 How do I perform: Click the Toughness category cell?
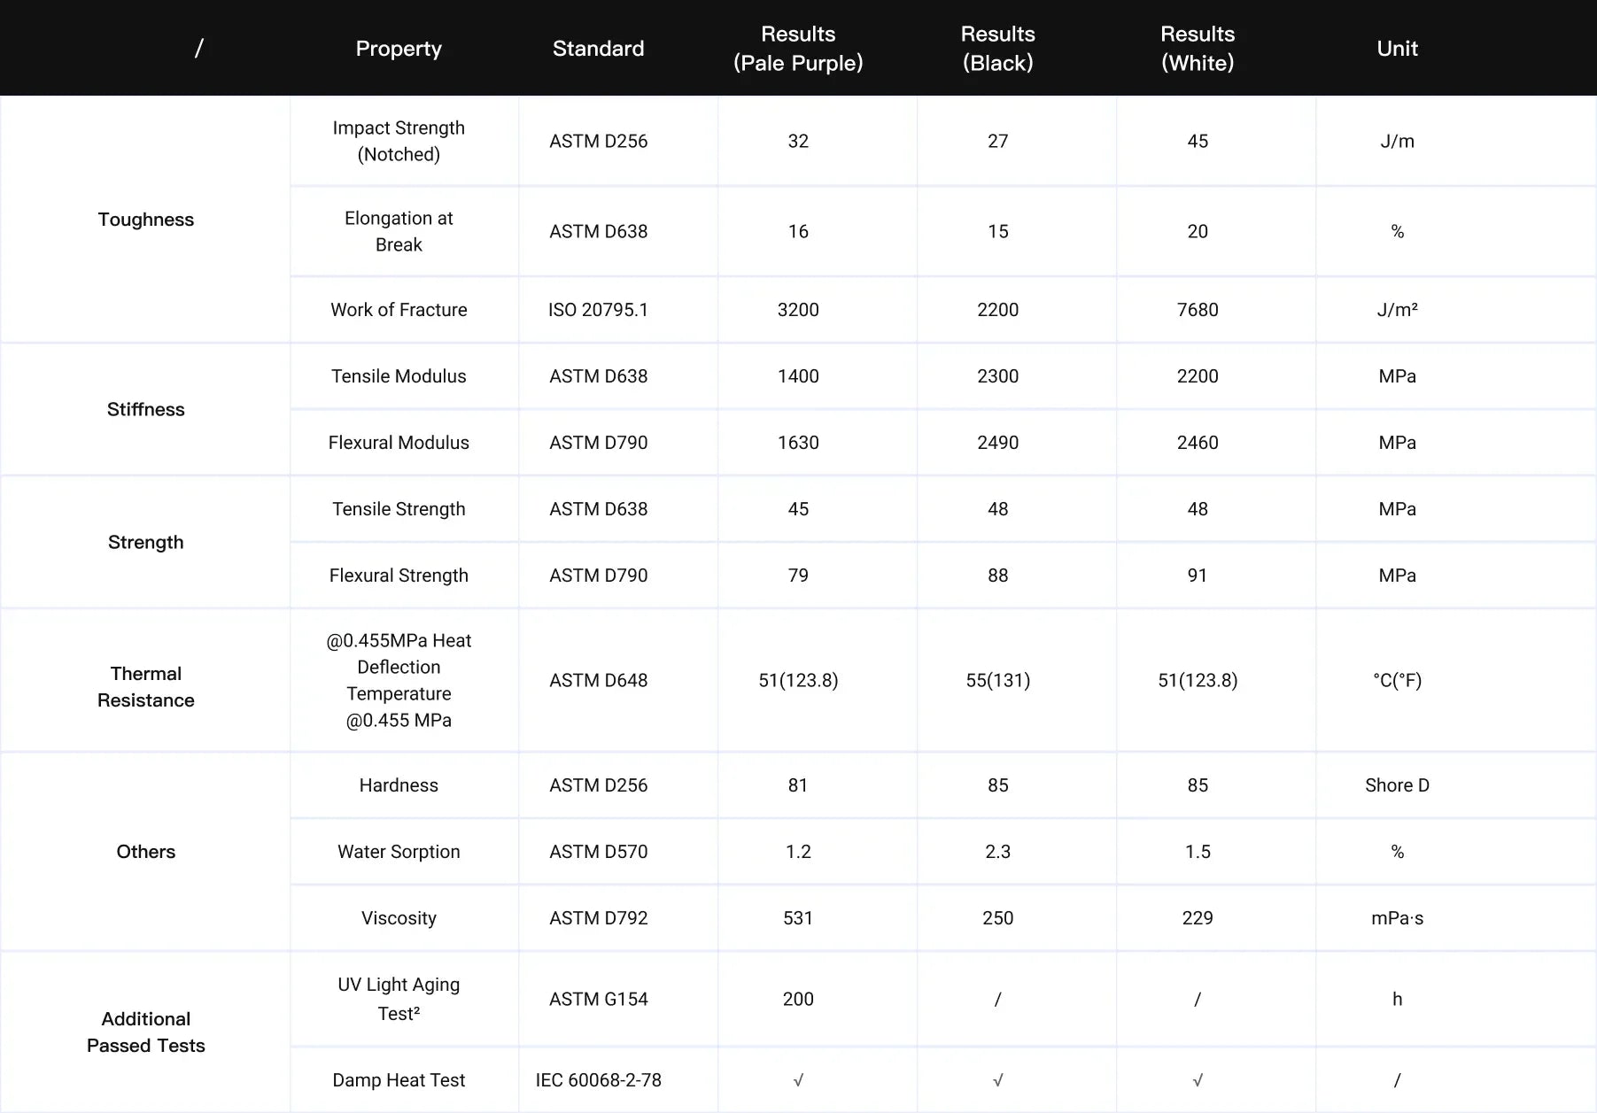click(x=146, y=220)
